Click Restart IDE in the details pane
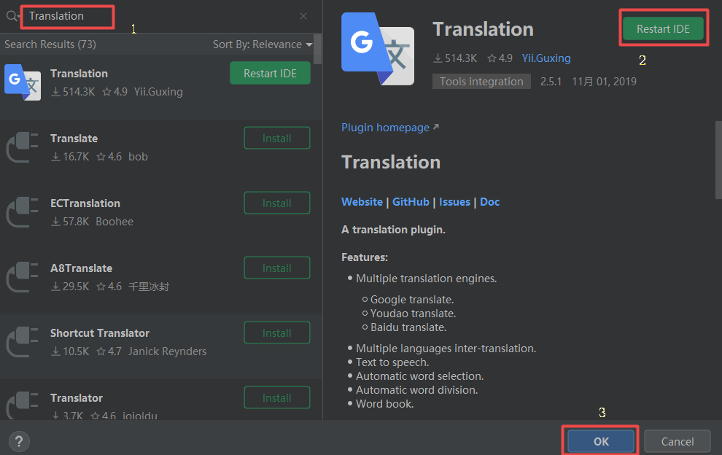This screenshot has height=455, width=722. [x=663, y=28]
